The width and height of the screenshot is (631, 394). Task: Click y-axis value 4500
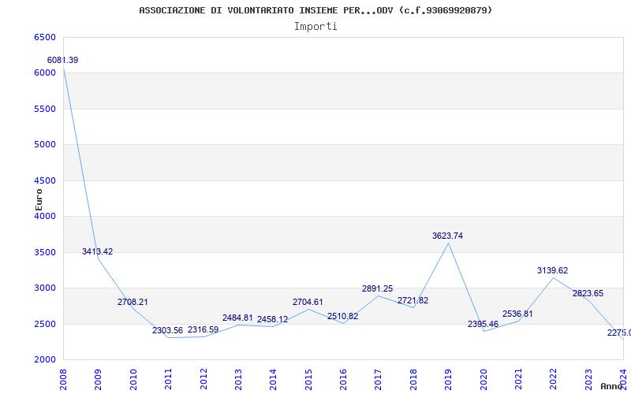point(44,181)
